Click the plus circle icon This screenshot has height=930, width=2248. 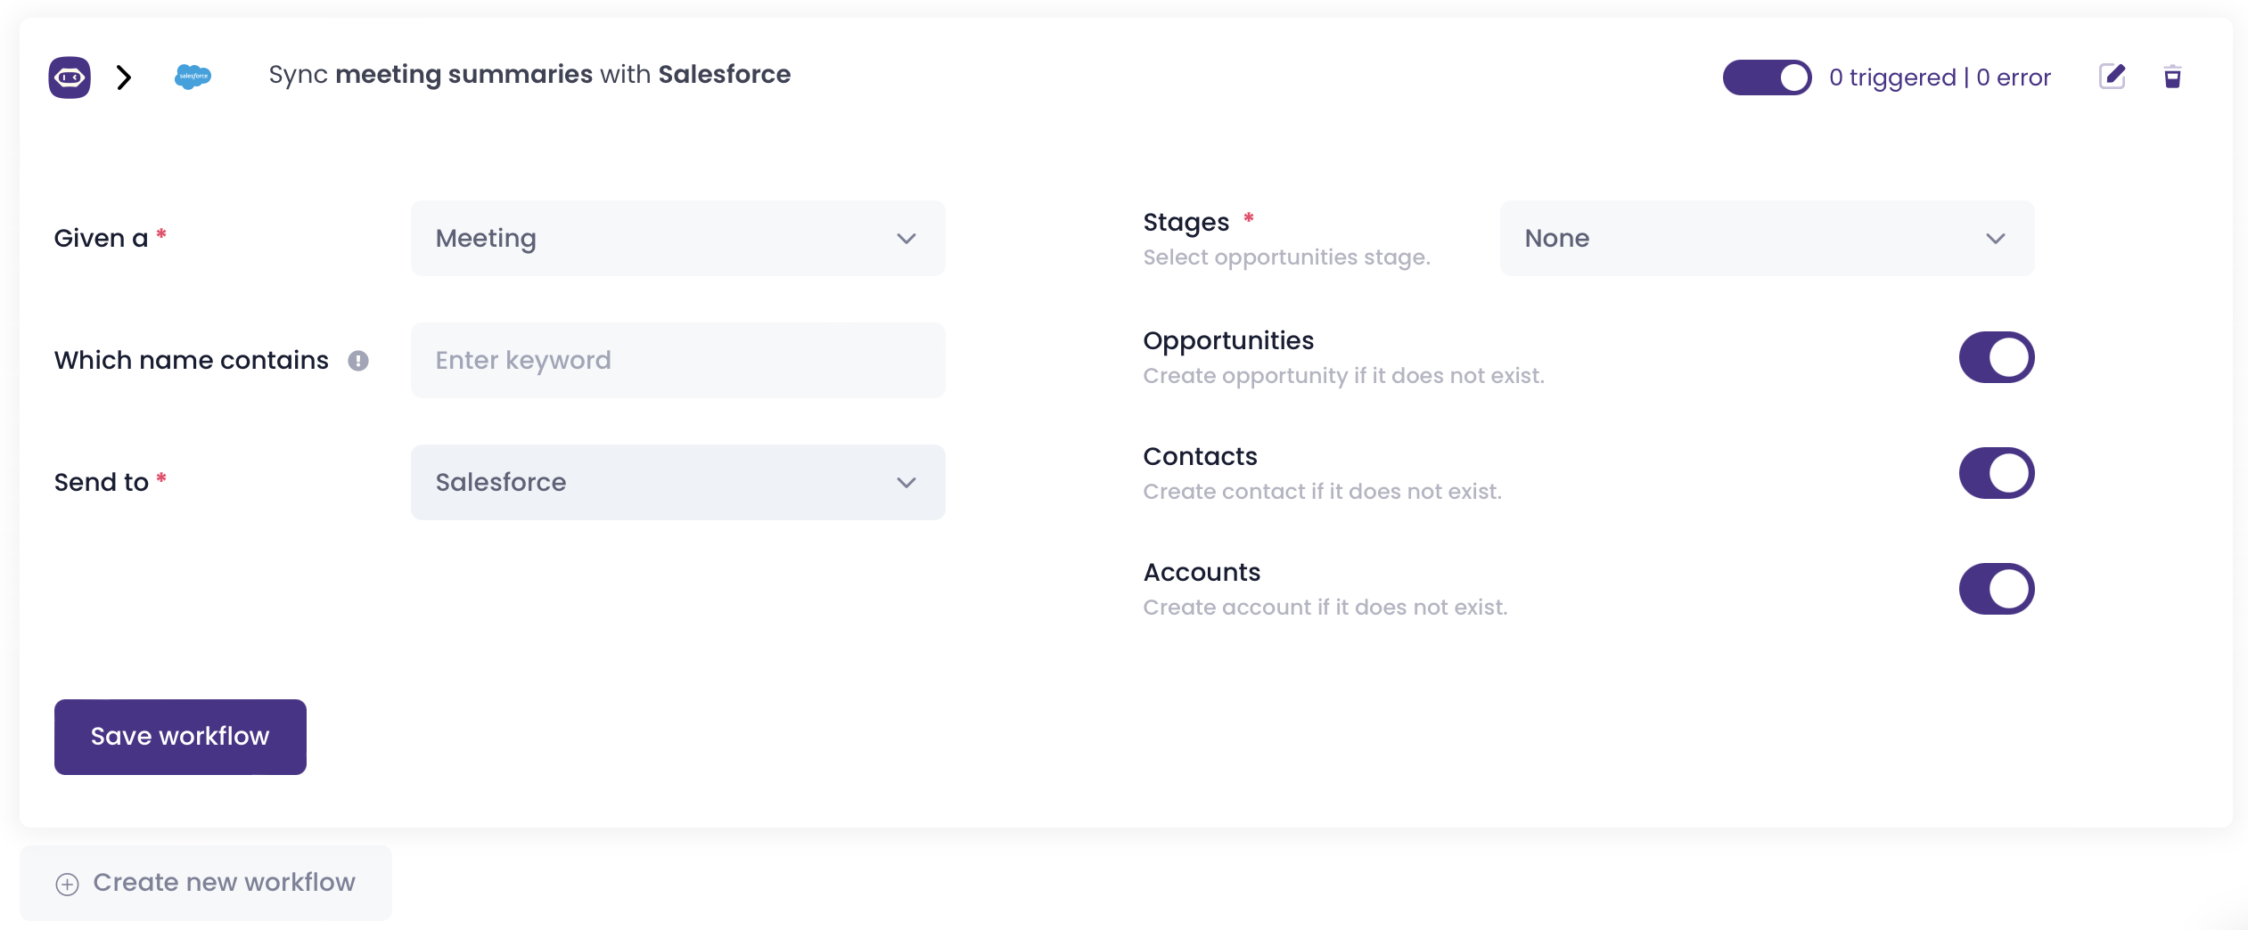[68, 884]
